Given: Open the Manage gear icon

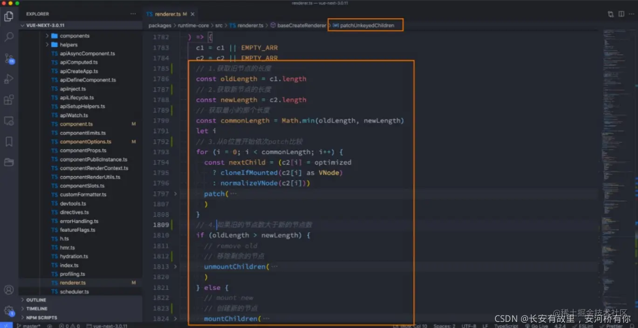Looking at the screenshot, I should pyautogui.click(x=8, y=310).
